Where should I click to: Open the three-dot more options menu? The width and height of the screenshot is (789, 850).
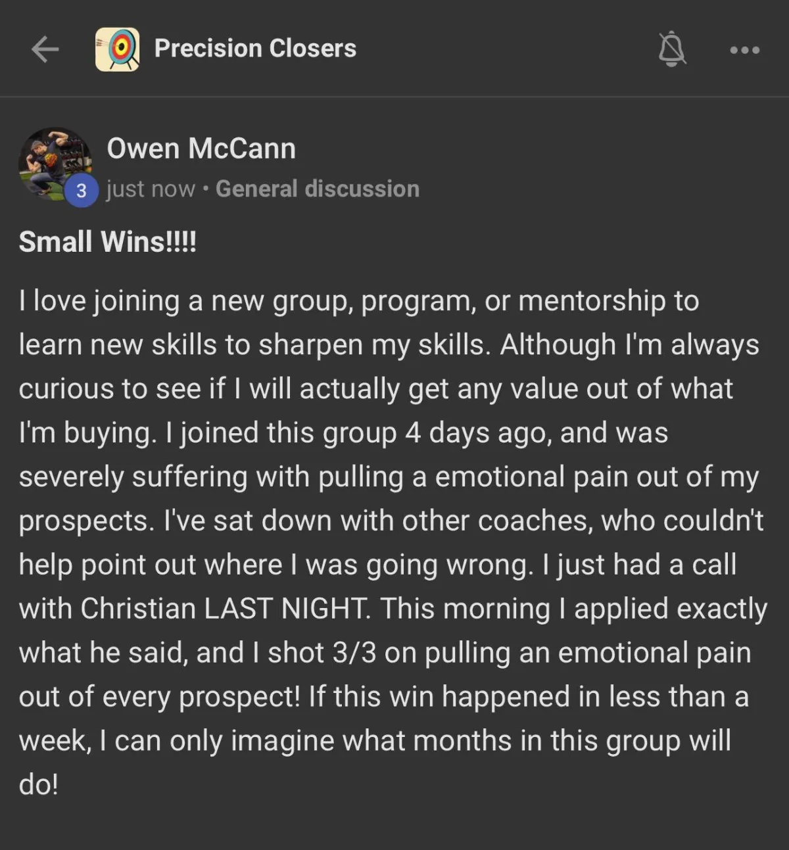pos(745,50)
